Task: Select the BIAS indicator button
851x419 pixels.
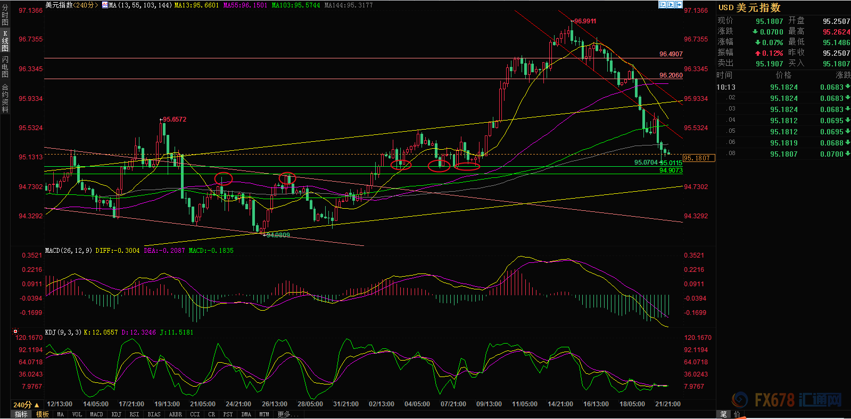Action: 154,414
